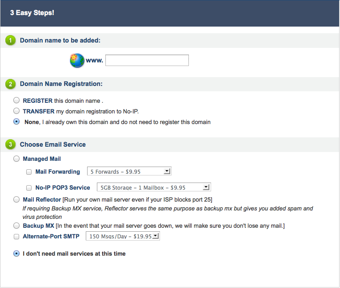Open the 5GB Storage mailbox dropdown
340x288 pixels.
click(x=154, y=187)
